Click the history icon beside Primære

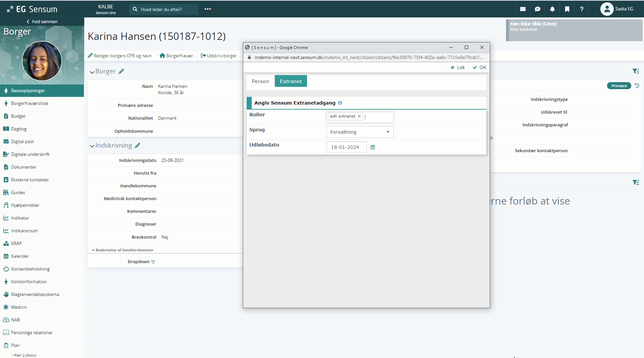[637, 86]
